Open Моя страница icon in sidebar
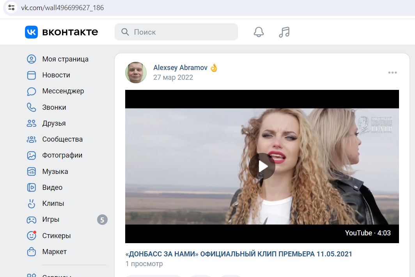This screenshot has height=277, width=415. tap(32, 59)
